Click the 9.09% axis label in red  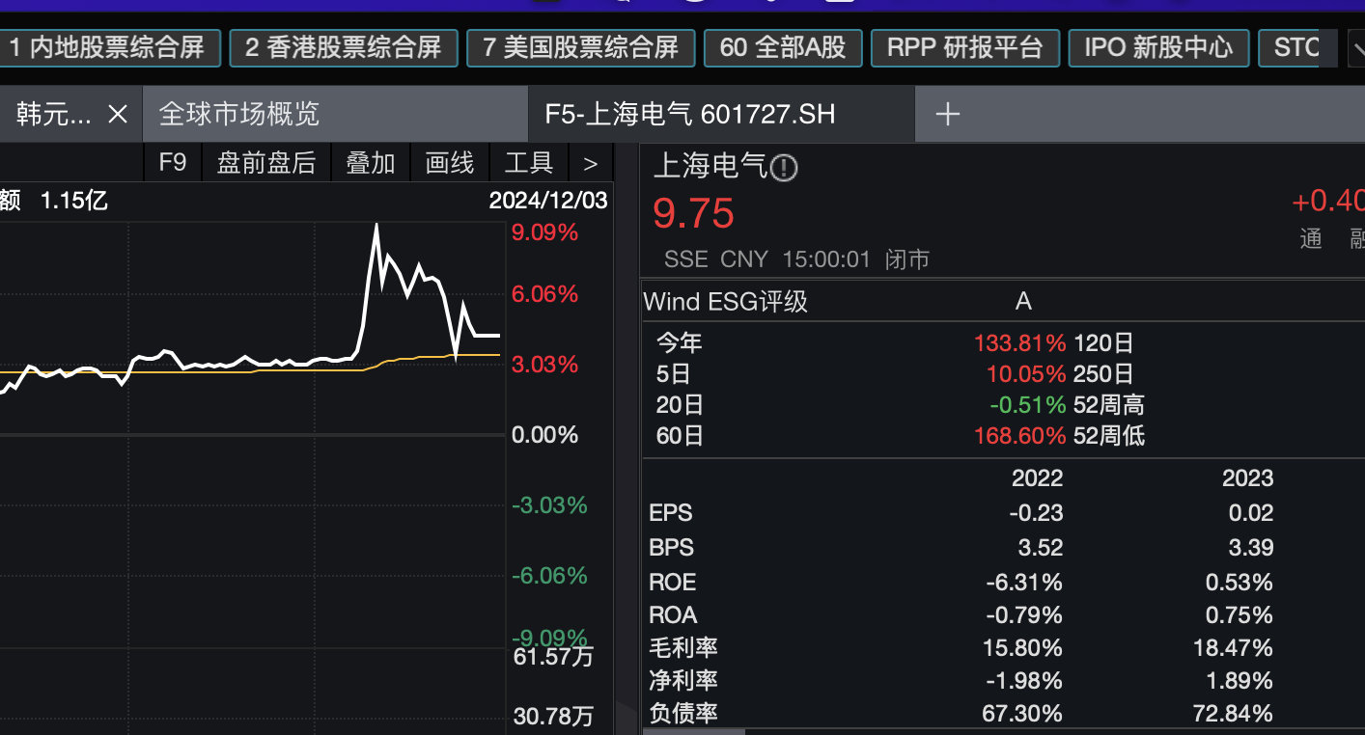coord(545,232)
